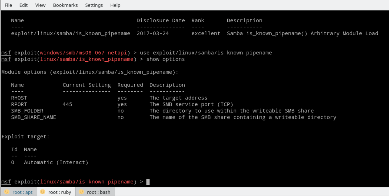Click the 'Automatic (Interact)' target name
The image size is (389, 196).
pos(56,162)
